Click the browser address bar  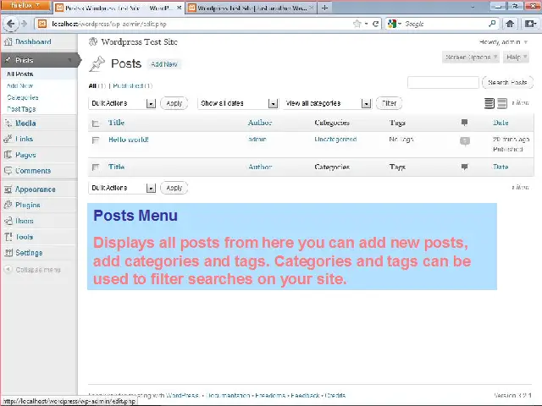click(201, 24)
